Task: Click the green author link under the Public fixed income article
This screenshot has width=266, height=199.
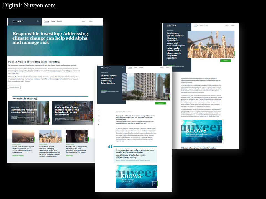Action: pyautogui.click(x=18, y=156)
